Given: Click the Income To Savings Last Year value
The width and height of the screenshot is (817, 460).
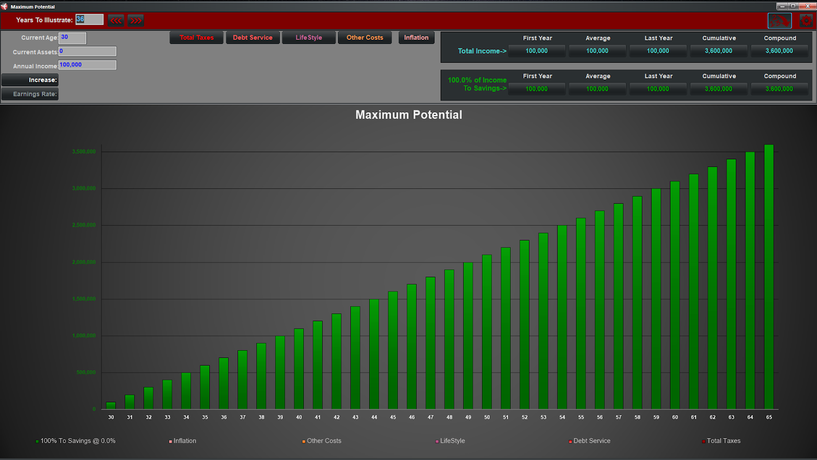Looking at the screenshot, I should [658, 89].
